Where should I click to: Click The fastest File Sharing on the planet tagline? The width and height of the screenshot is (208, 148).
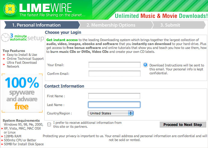(x=52, y=15)
